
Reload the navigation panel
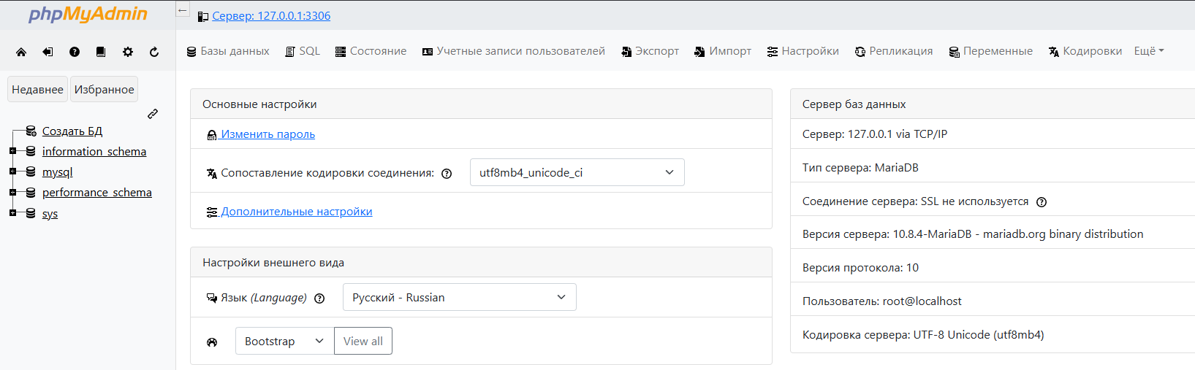pos(154,52)
